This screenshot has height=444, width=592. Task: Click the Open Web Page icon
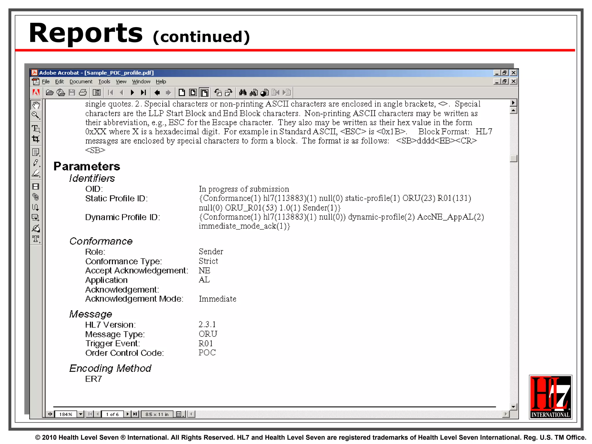(61, 92)
